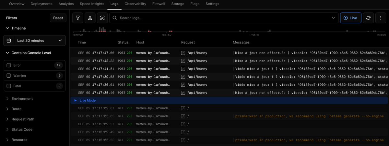Open the search logs dropdown chevron
The width and height of the screenshot is (389, 146).
tap(334, 18)
